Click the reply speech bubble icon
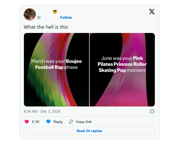The width and height of the screenshot is (180, 143). click(48, 122)
